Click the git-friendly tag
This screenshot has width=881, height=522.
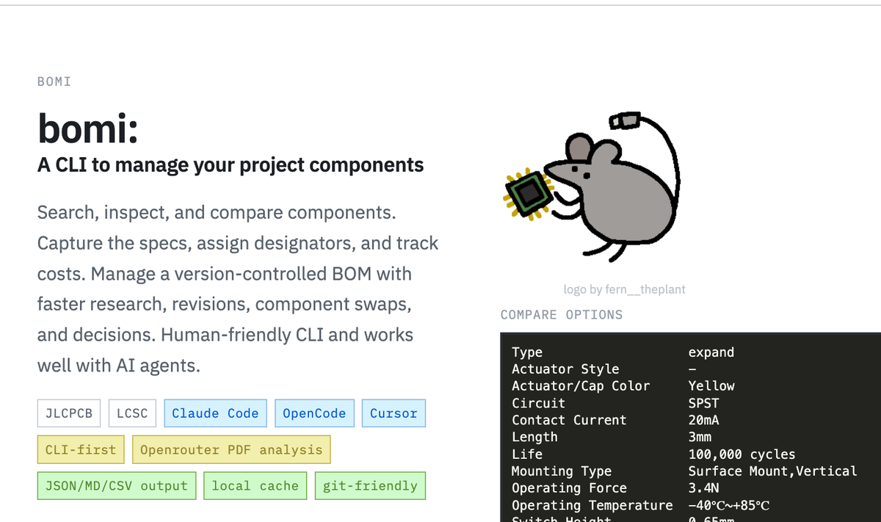(370, 486)
